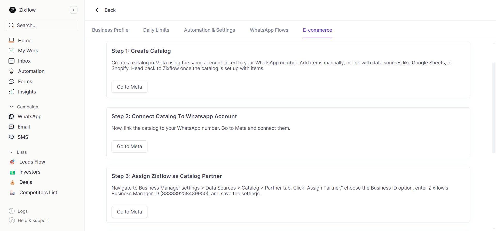Open Home from the sidebar icon
This screenshot has width=496, height=231.
(12, 40)
